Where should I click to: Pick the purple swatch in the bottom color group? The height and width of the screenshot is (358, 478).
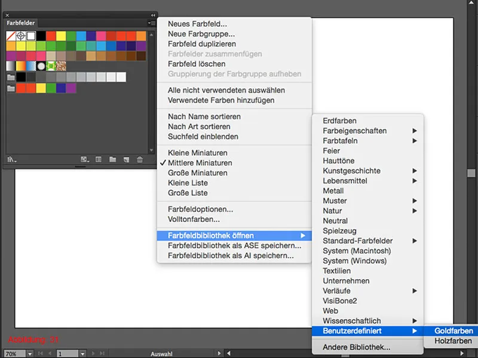pos(71,88)
